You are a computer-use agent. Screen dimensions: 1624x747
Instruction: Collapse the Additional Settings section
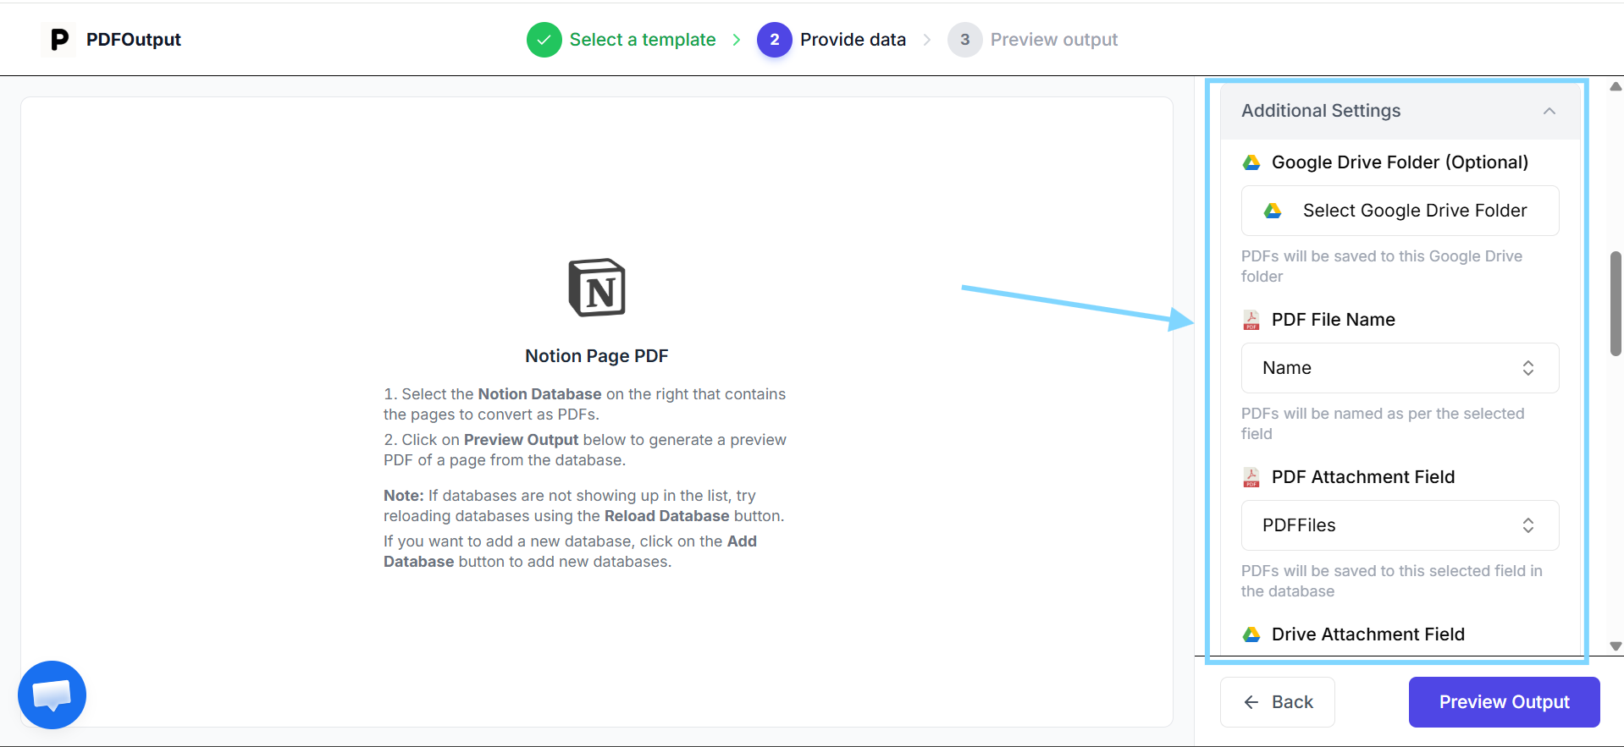click(1549, 111)
